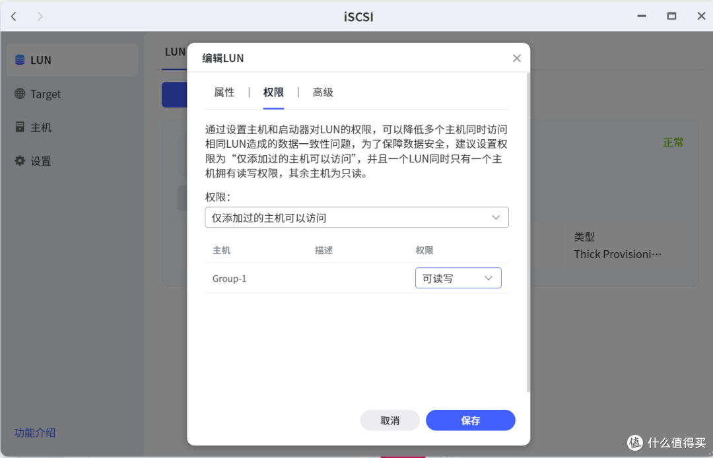Screen dimensions: 713x458
Task: Minimize the iSCSI window
Action: (x=642, y=16)
